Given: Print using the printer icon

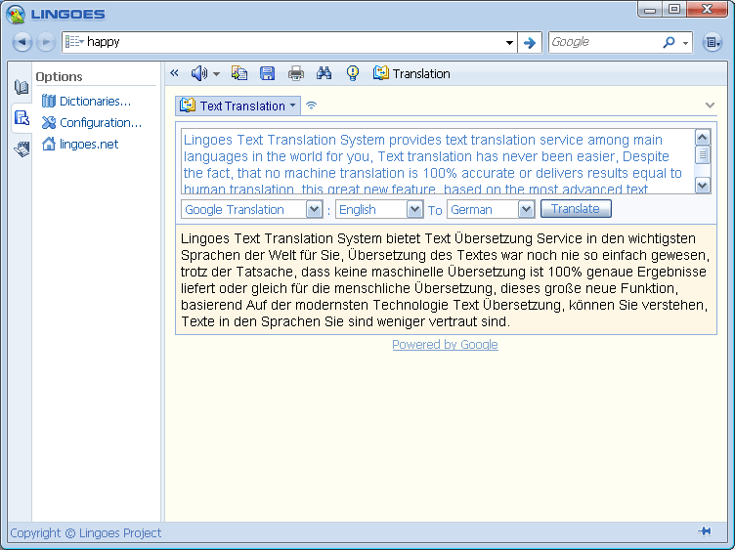Looking at the screenshot, I should 296,73.
